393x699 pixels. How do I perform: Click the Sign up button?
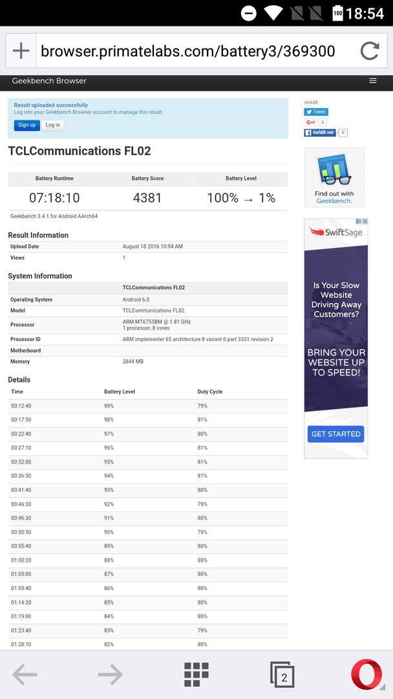click(x=27, y=126)
